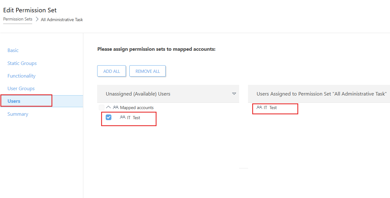Follow the Permission Sets breadcrumb link
Viewport: 390px width, 198px height.
tap(18, 19)
